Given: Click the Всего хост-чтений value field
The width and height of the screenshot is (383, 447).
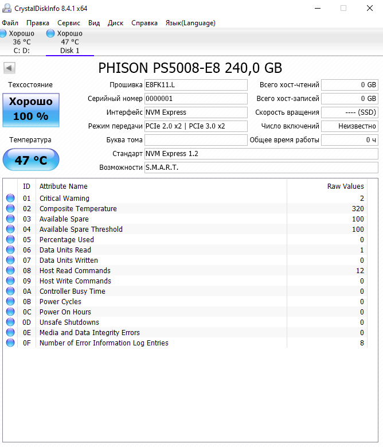Looking at the screenshot, I should point(350,85).
